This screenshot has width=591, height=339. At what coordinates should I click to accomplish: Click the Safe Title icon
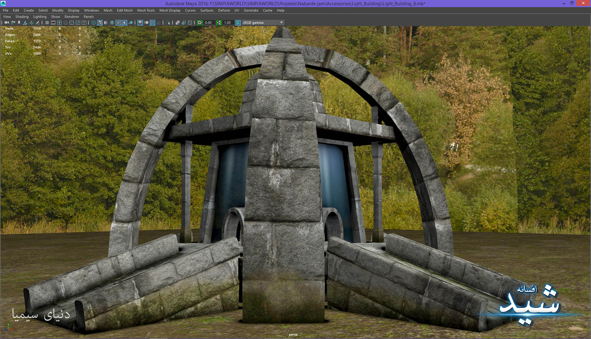click(x=84, y=23)
